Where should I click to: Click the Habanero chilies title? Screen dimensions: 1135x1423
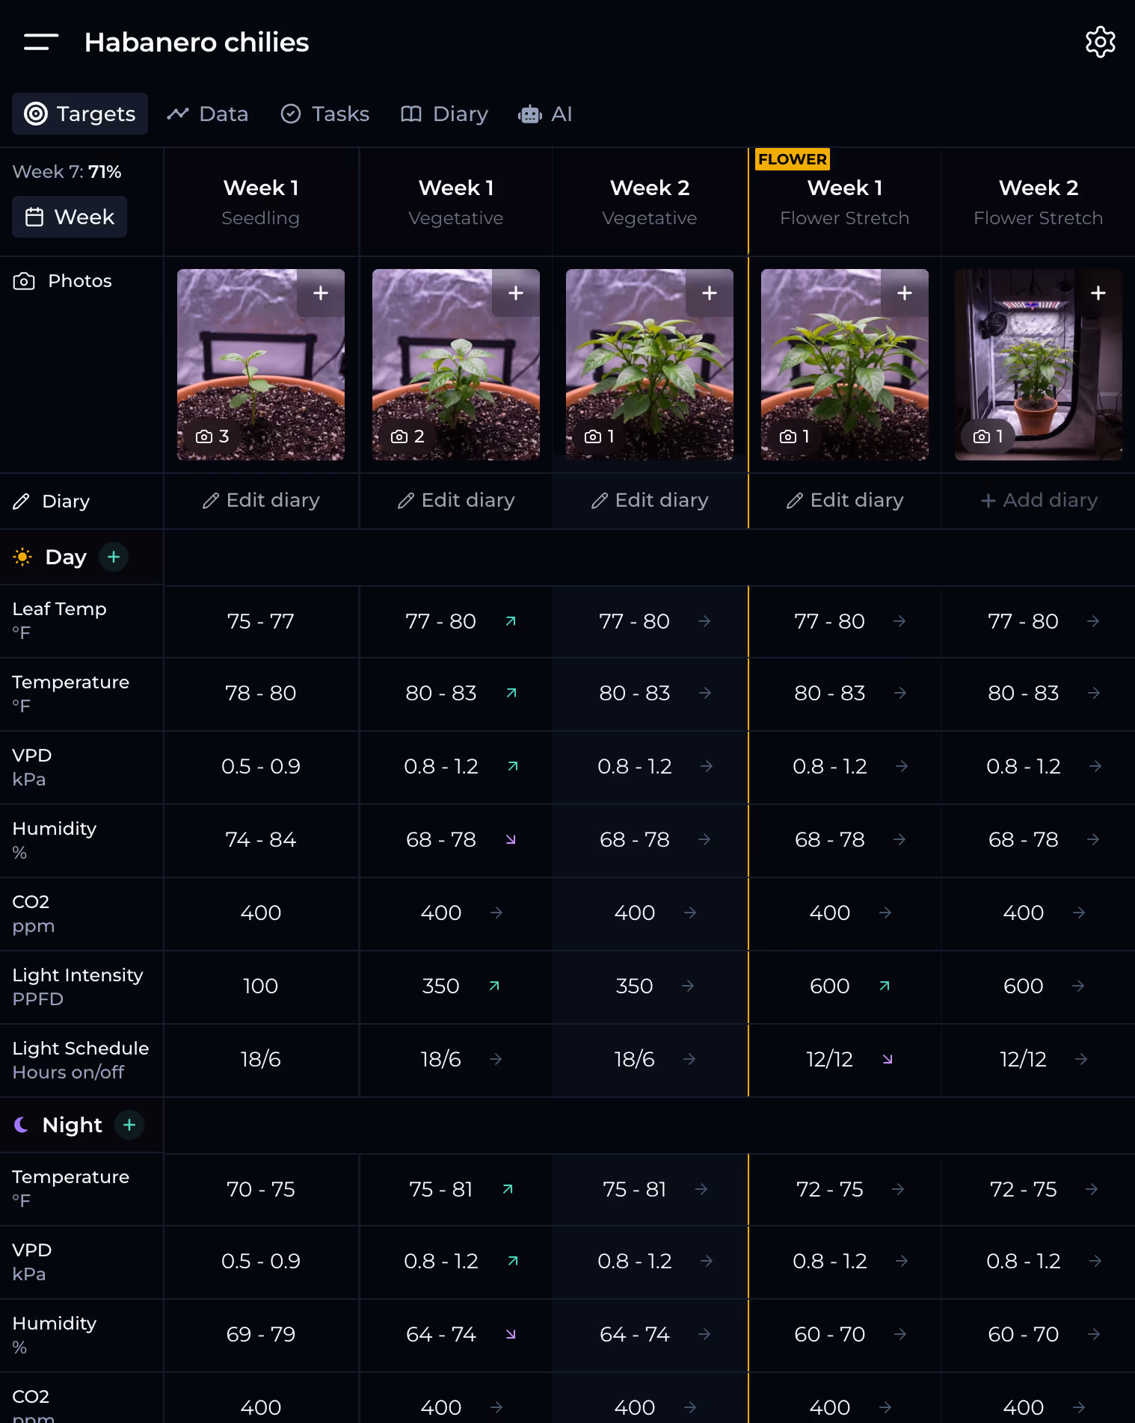197,43
